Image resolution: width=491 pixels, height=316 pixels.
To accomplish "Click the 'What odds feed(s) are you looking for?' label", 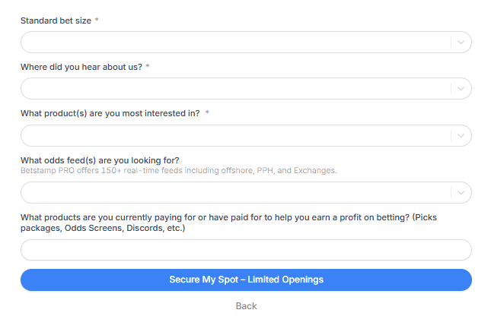I will tap(100, 160).
